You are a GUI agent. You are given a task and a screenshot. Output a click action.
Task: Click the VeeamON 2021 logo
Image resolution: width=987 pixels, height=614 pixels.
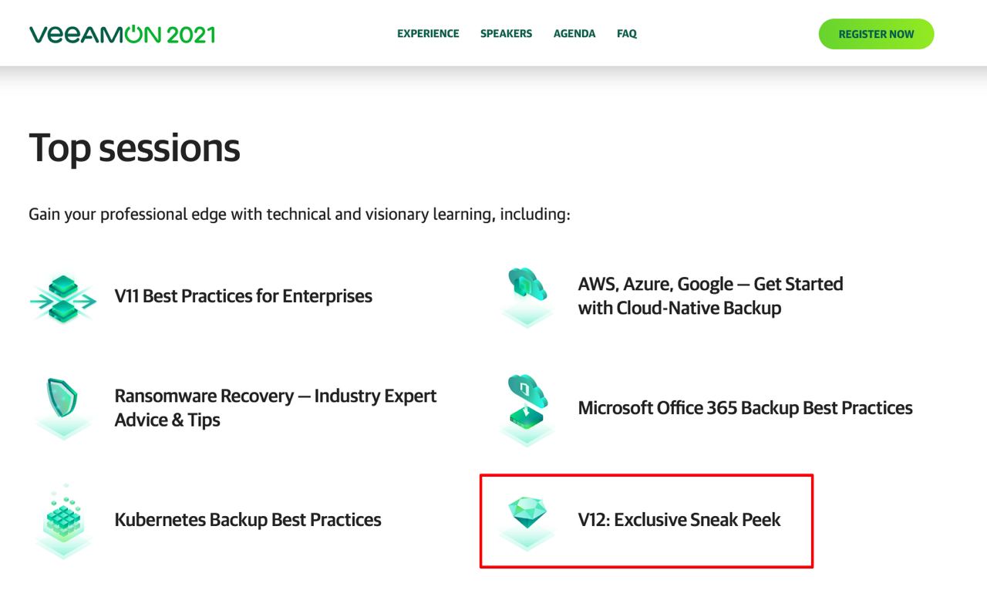[x=122, y=34]
